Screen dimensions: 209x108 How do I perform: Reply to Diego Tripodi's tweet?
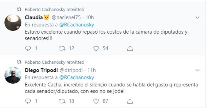(28, 100)
